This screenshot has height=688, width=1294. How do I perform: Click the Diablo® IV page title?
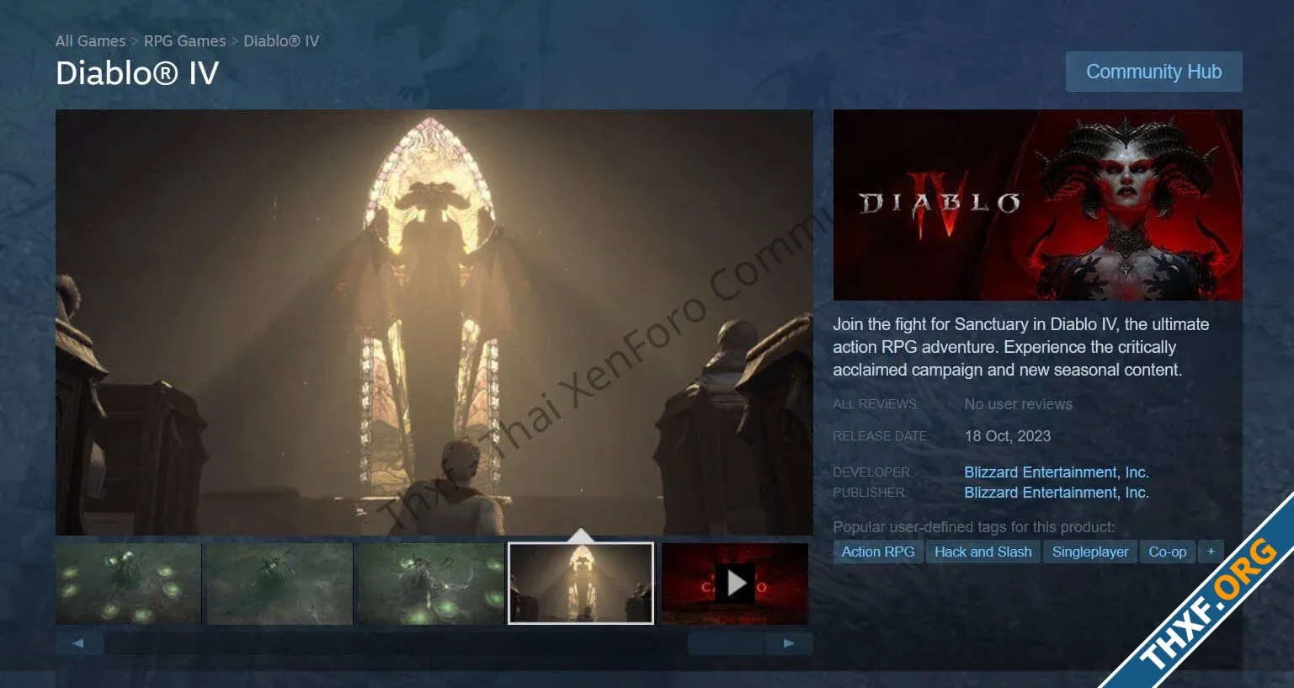tap(137, 73)
